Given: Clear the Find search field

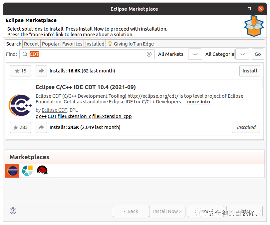Looking at the screenshot, I should pos(149,54).
